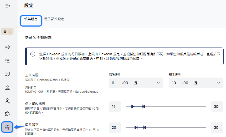226x137 pixels.
Task: Open settings via the sliders icon
Action: tap(7, 127)
